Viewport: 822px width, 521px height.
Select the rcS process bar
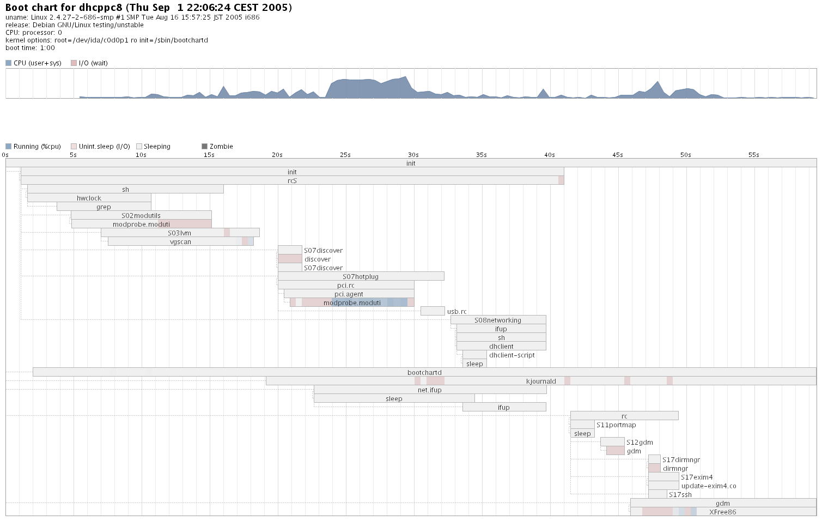[292, 180]
